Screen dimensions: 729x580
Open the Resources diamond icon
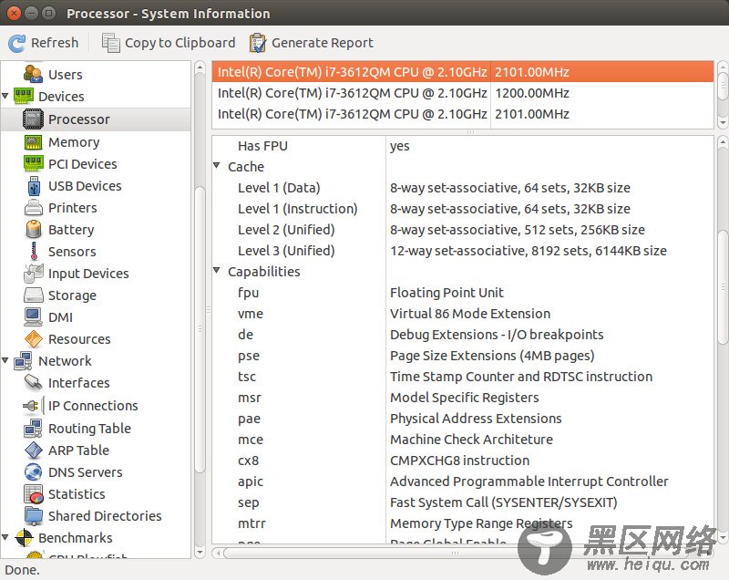[x=34, y=339]
